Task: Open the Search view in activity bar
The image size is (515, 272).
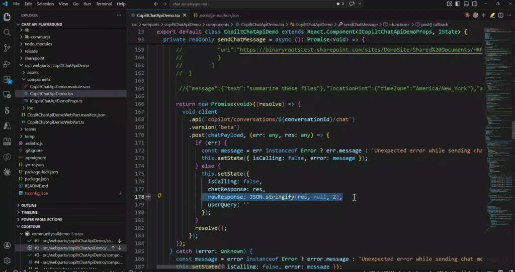Action: point(7,33)
